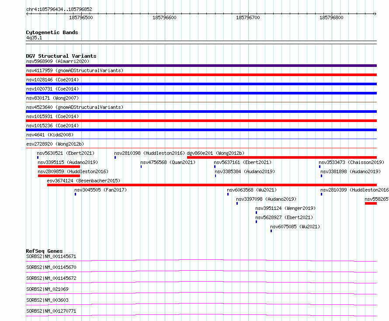Screen dimensions: 389x321
Task: Open nsv4523640 (gnomADStructuralVariants) label
Action: tap(75, 107)
